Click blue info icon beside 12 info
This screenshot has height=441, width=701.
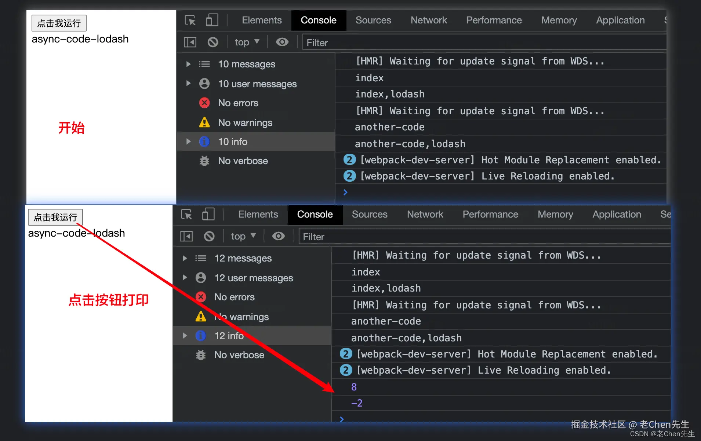click(x=201, y=336)
